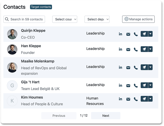Click send action icon for Gijs 't Hart
This screenshot has width=164, height=126.
point(144,85)
